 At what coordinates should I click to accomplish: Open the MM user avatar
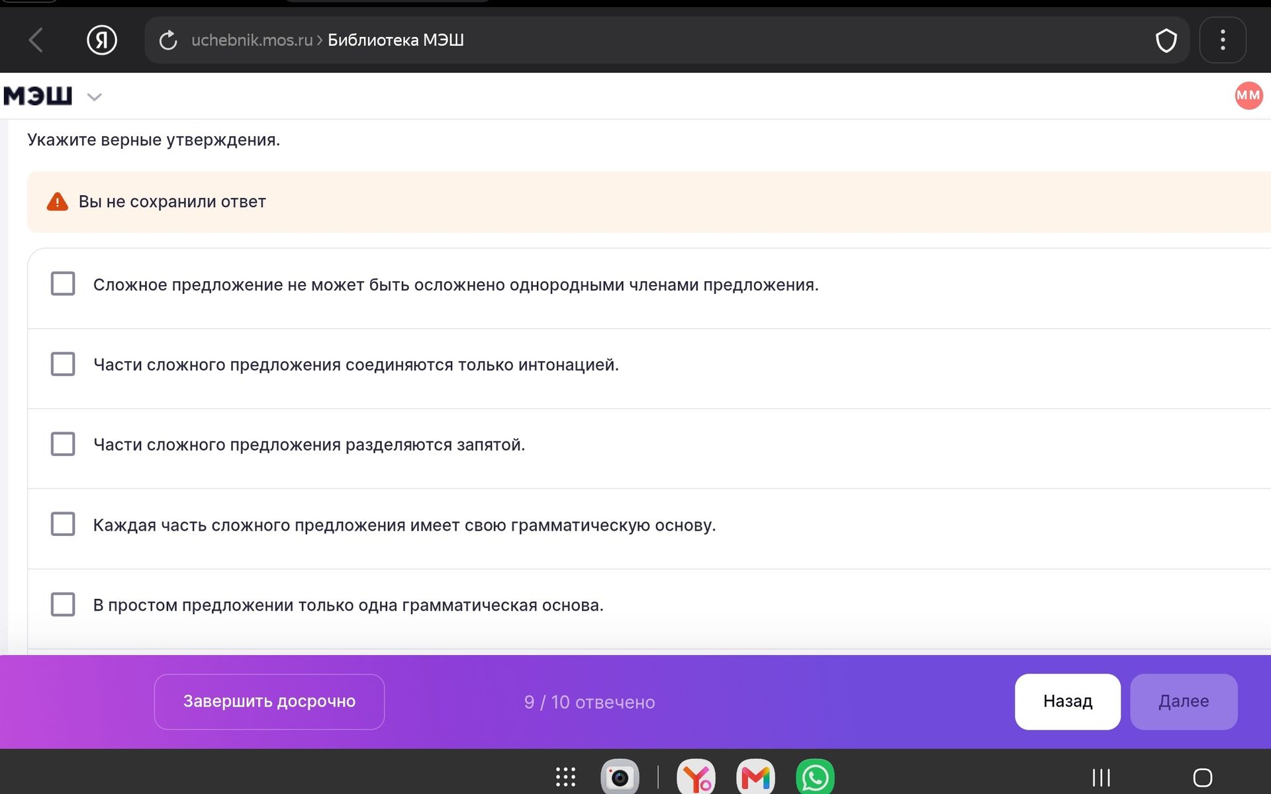1248,95
